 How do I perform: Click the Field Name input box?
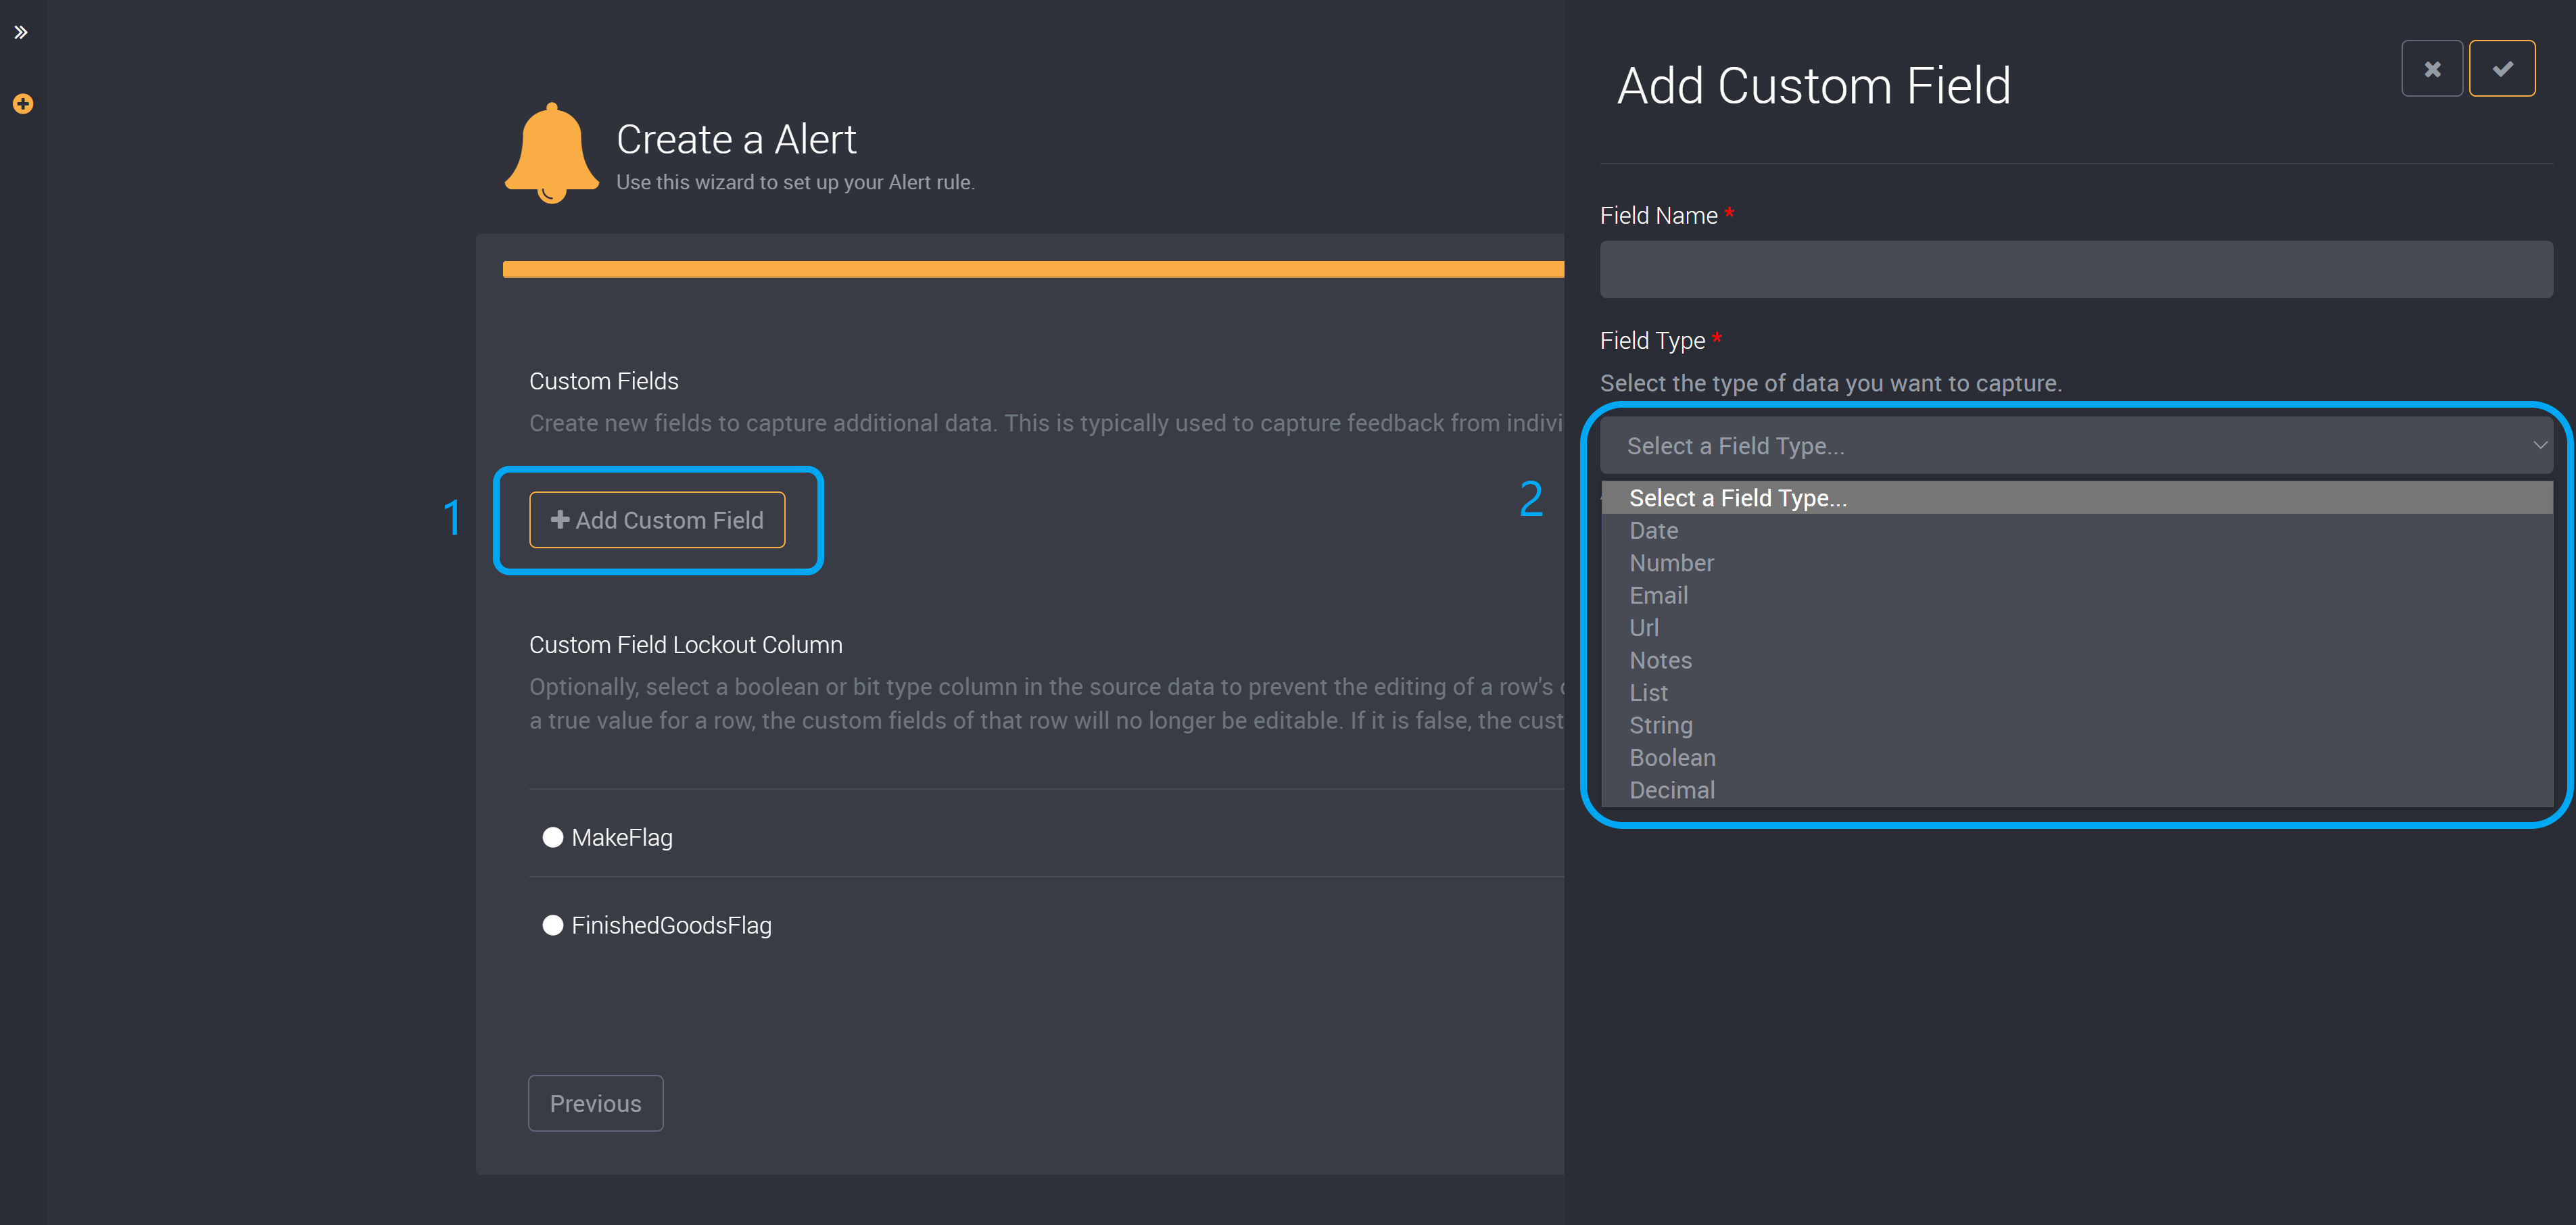[x=2075, y=269]
